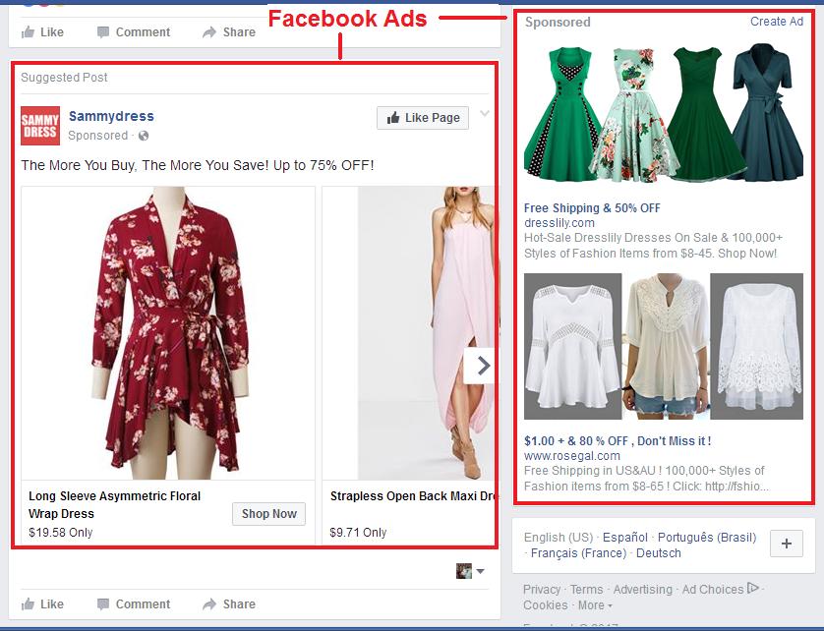
Task: Open the red floral wrap dress image
Action: 168,332
